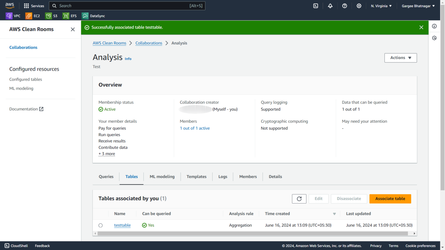Click the table's horizontal scrollbar
The width and height of the screenshot is (445, 250).
click(253, 233)
